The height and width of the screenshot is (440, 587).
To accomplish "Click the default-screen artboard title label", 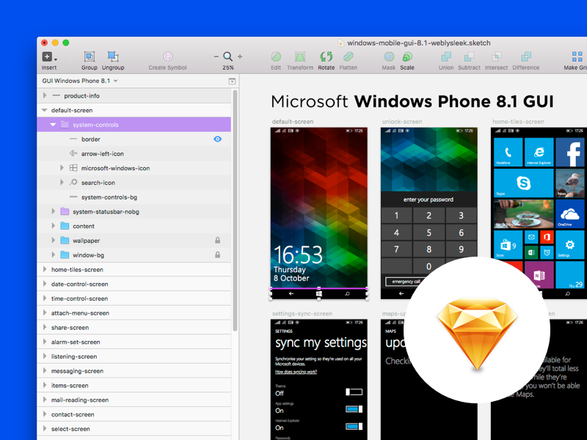I will 293,122.
